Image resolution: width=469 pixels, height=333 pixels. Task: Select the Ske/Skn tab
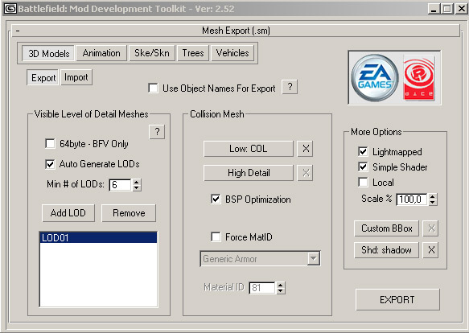152,53
